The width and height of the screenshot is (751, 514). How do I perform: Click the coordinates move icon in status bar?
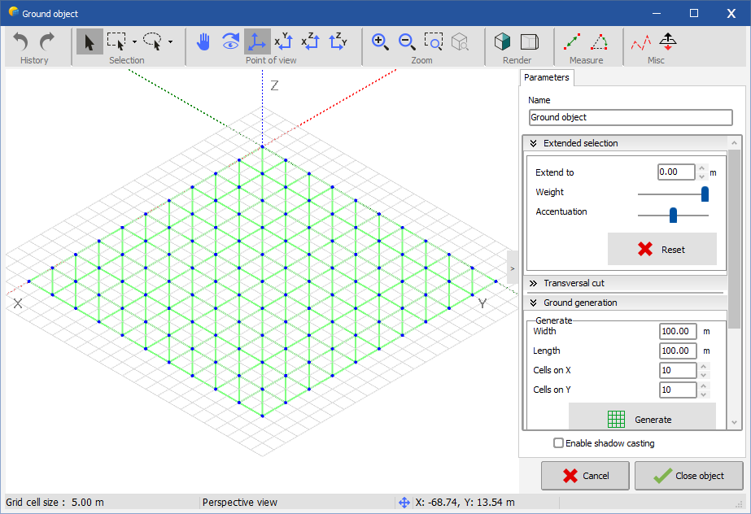[404, 503]
